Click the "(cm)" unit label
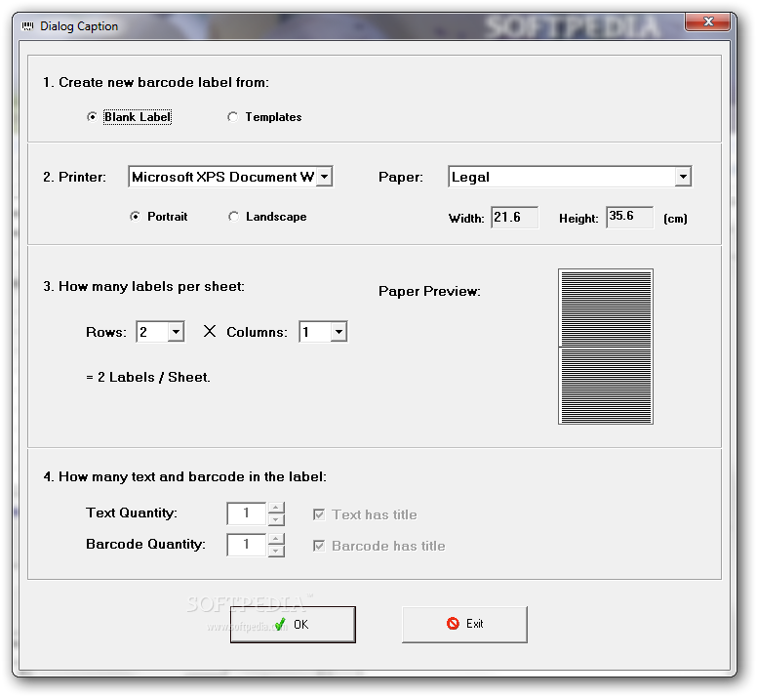 pyautogui.click(x=675, y=219)
